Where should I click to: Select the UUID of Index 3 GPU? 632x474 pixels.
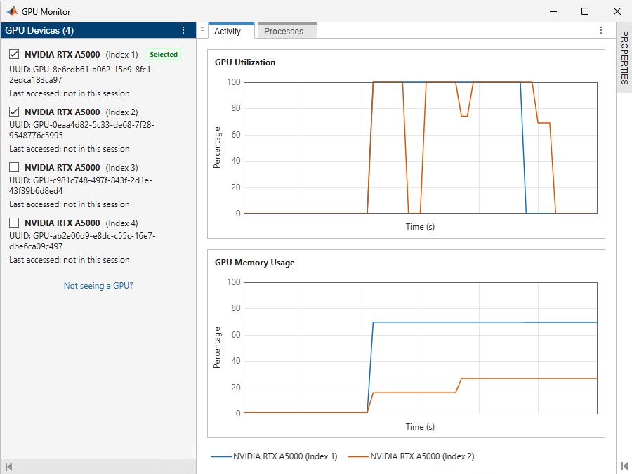(x=81, y=185)
